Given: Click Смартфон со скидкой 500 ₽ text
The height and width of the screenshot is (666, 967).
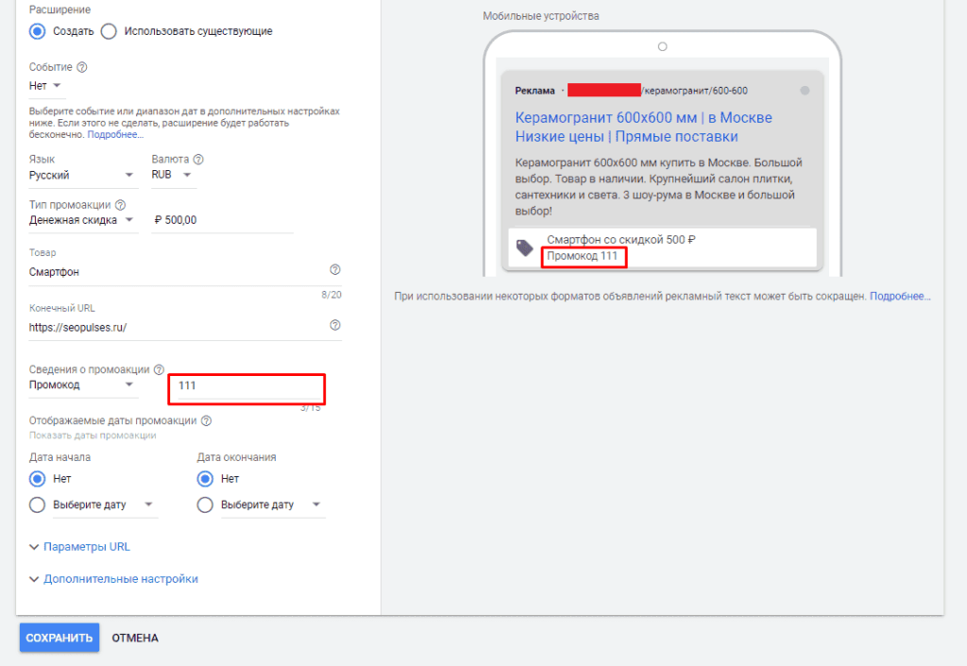Looking at the screenshot, I should click(x=621, y=239).
